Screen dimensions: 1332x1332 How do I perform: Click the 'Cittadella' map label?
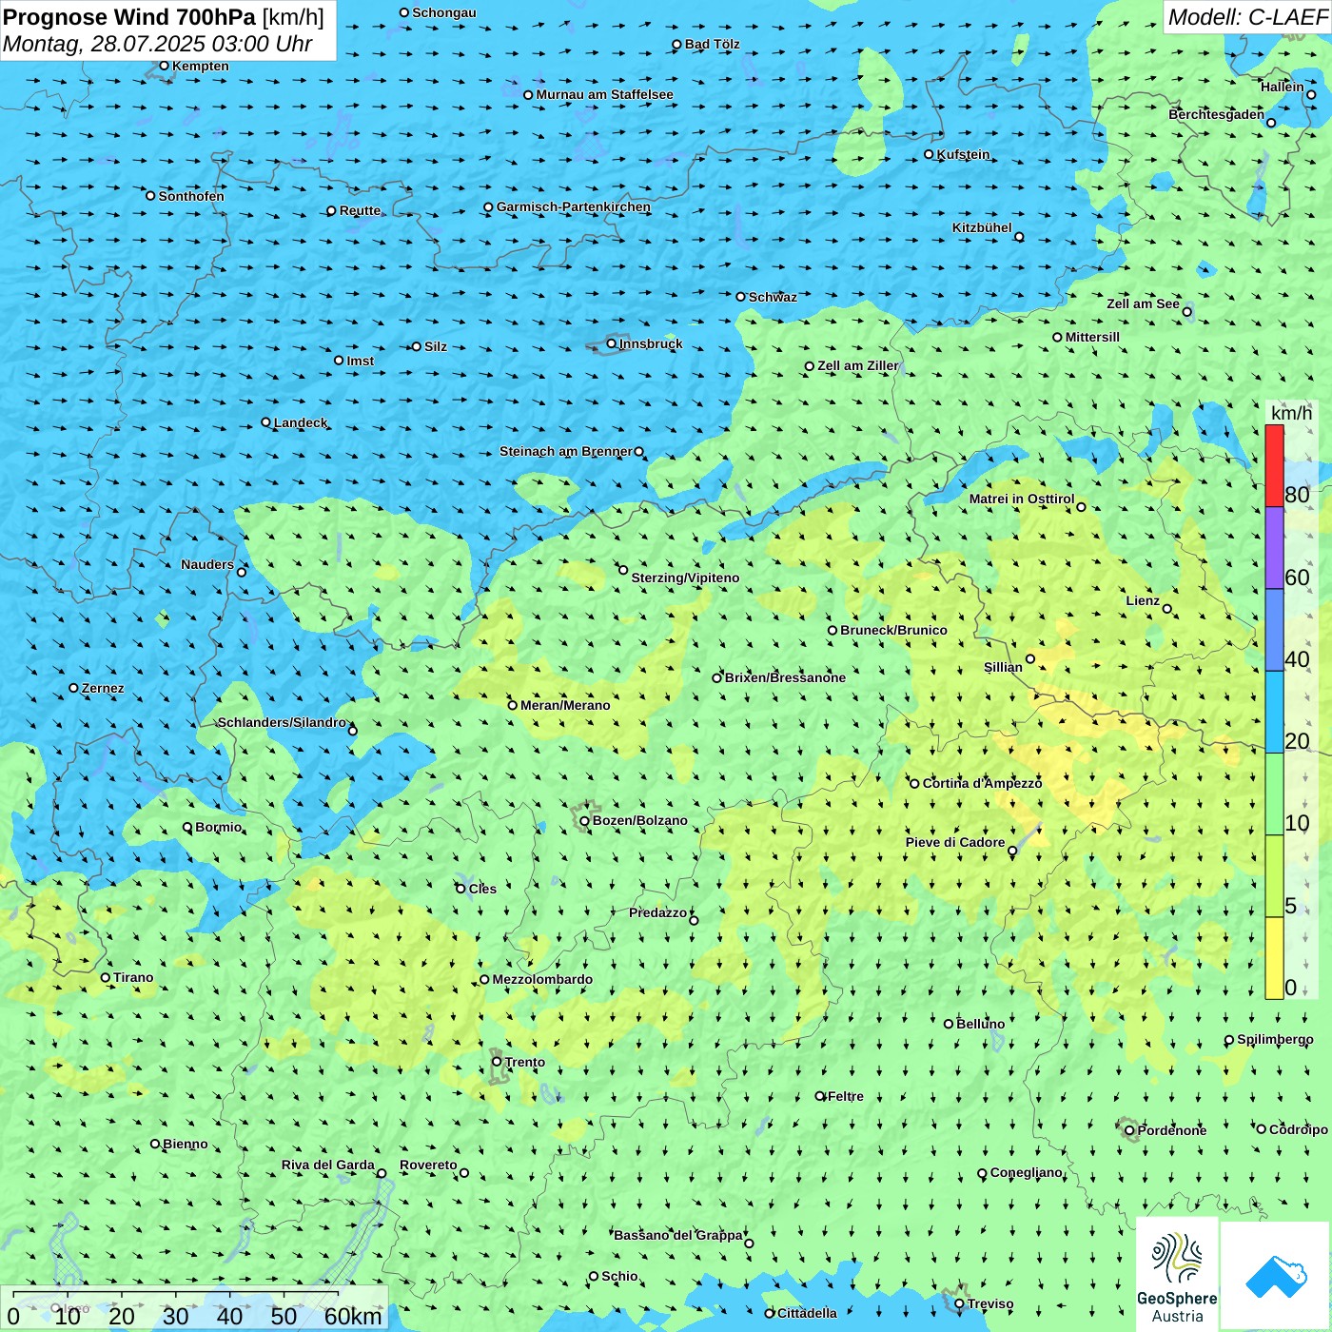pos(807,1313)
